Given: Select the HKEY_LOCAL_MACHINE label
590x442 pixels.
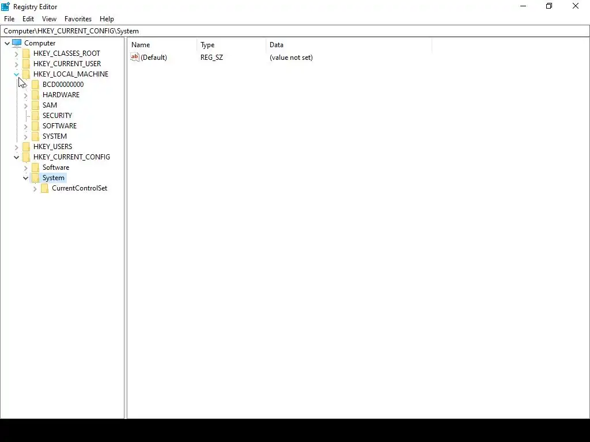Looking at the screenshot, I should [71, 74].
